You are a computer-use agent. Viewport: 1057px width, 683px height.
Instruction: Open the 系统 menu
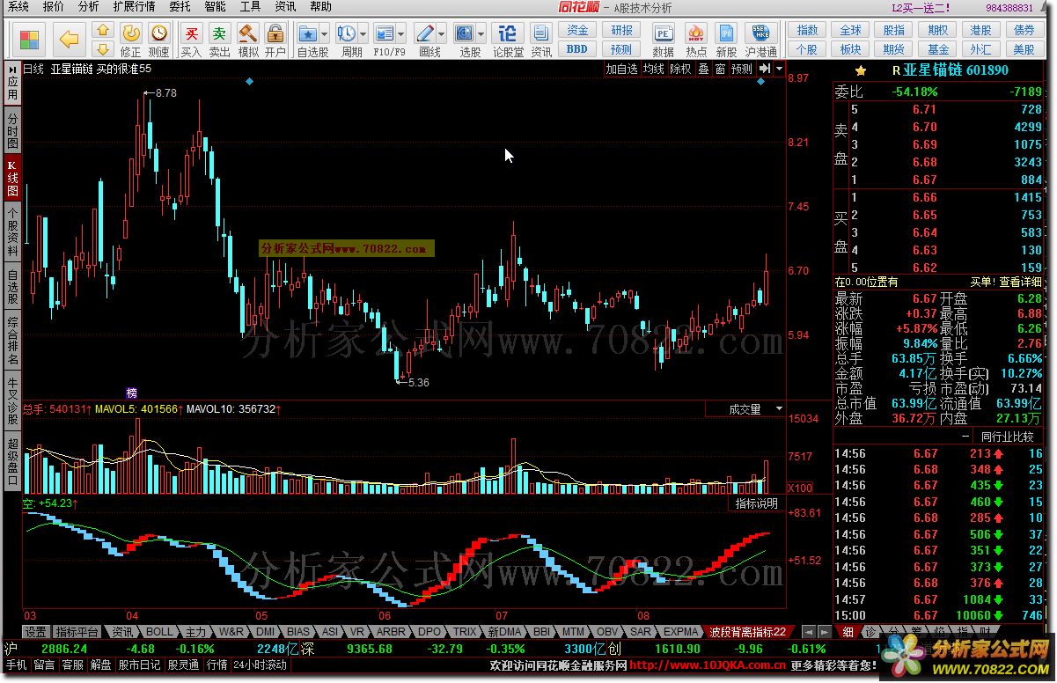coord(18,7)
